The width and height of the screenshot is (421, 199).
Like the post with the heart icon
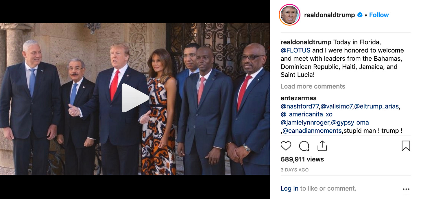click(286, 146)
